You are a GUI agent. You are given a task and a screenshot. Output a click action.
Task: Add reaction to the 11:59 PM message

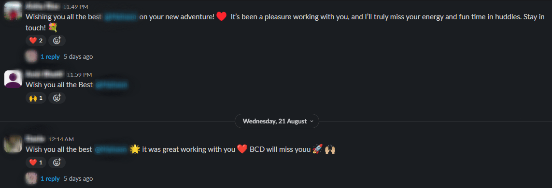pyautogui.click(x=57, y=98)
